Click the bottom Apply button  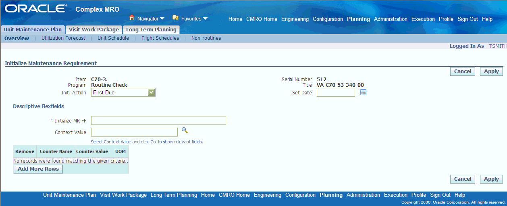[491, 179]
